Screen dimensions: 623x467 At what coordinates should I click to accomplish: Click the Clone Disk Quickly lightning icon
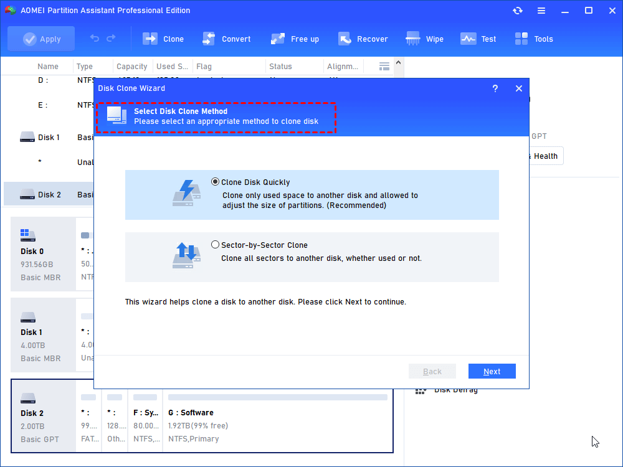[x=186, y=193]
